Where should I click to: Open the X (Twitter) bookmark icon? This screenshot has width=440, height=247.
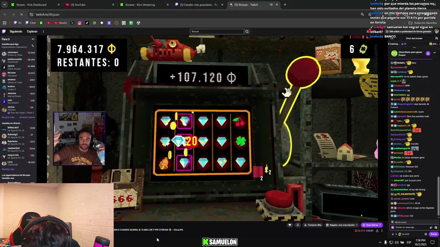pos(72,23)
